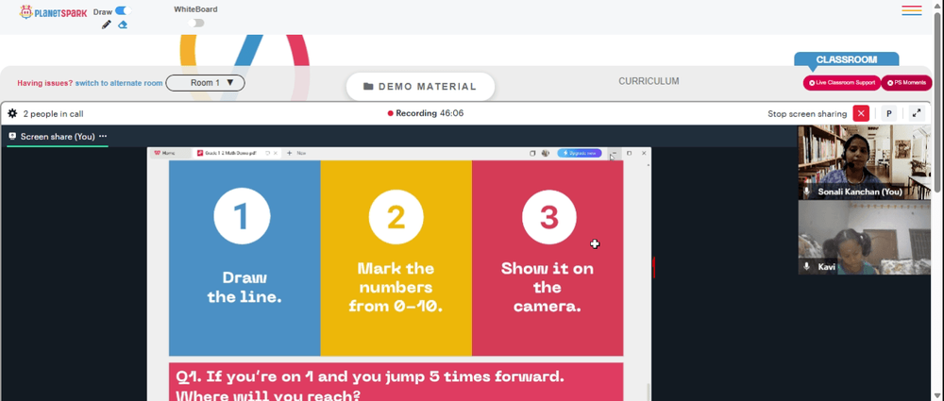Click Sonali Kanchan's microphone icon
The image size is (944, 401).
[x=807, y=192]
